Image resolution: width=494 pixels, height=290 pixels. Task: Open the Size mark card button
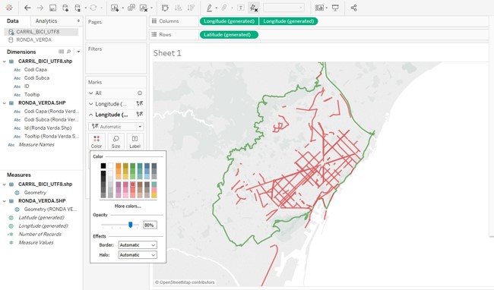point(116,141)
